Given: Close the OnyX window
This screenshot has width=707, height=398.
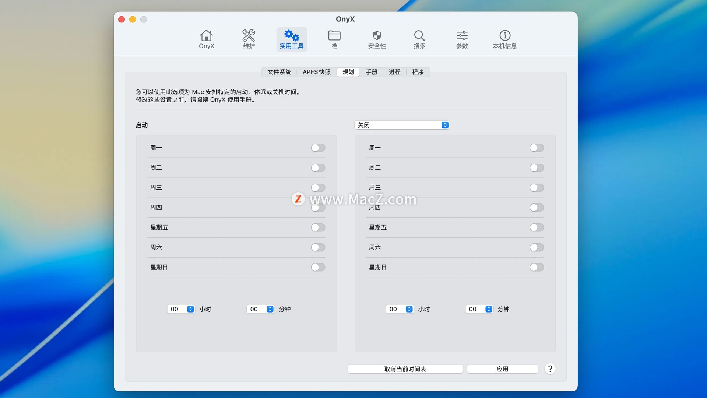Looking at the screenshot, I should [x=122, y=19].
